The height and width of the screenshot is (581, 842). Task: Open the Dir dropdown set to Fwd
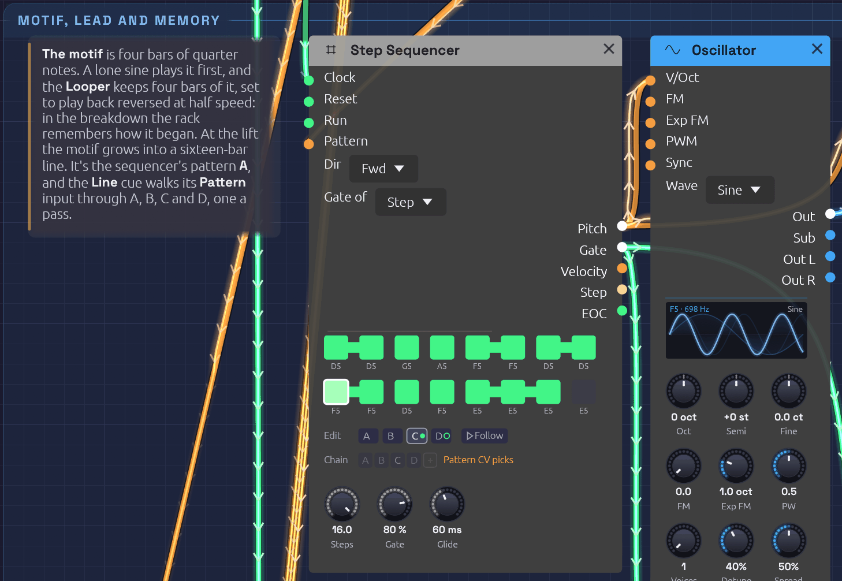(x=383, y=169)
